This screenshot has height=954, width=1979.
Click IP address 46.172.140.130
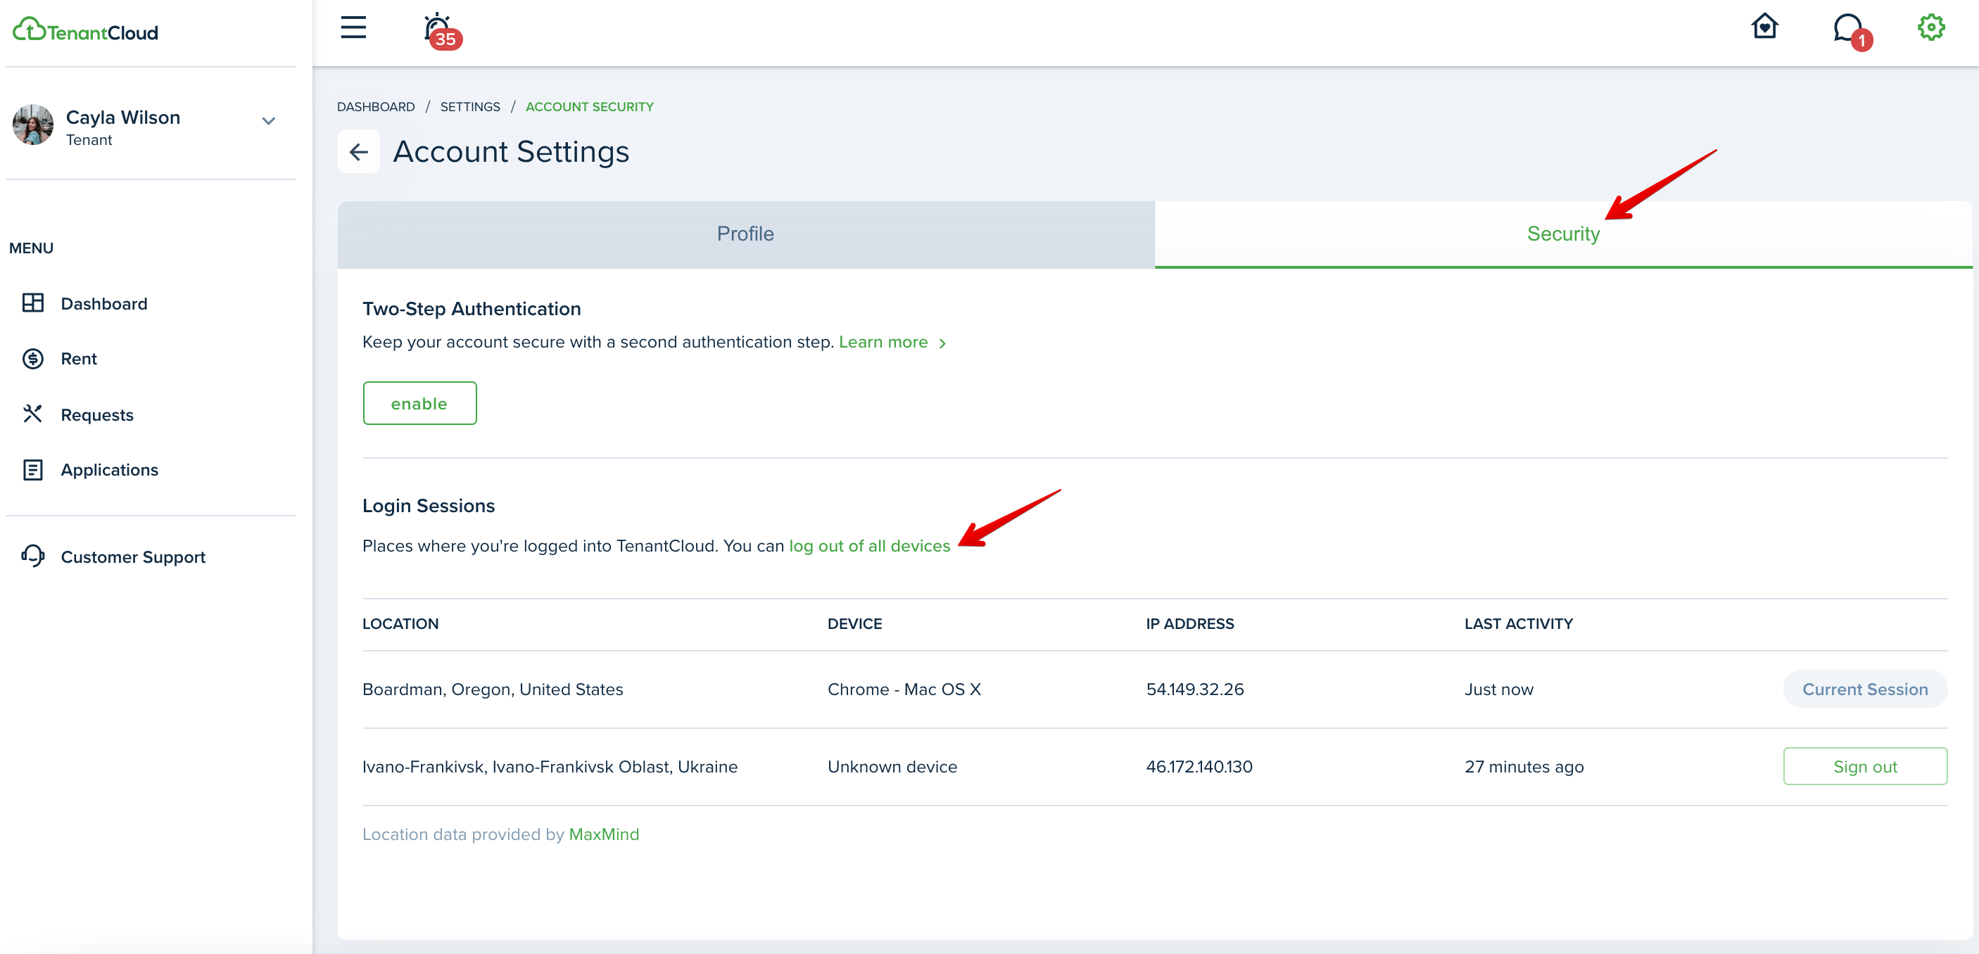[1199, 766]
